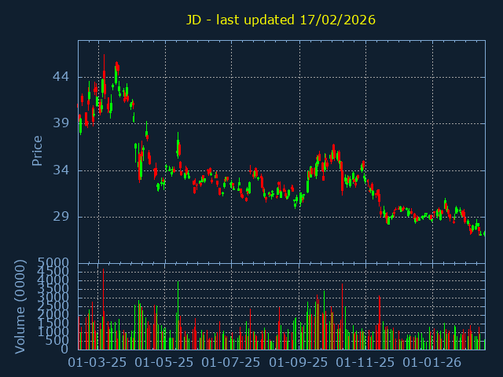Image resolution: width=503 pixels, height=377 pixels.
Task: Click the price tick label 44
Action: tap(61, 77)
